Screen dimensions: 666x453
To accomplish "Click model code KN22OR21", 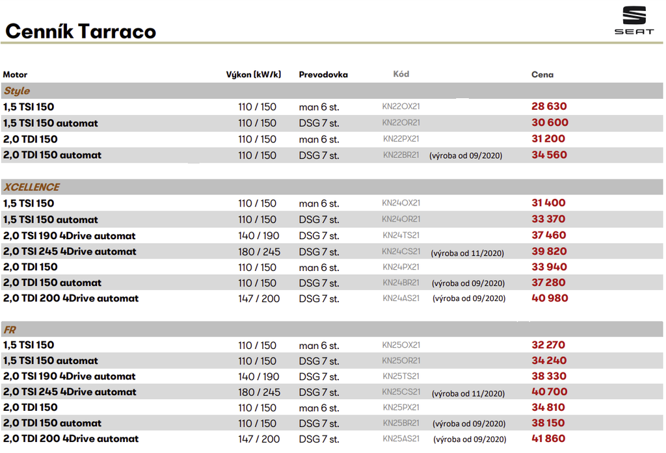I will click(401, 123).
